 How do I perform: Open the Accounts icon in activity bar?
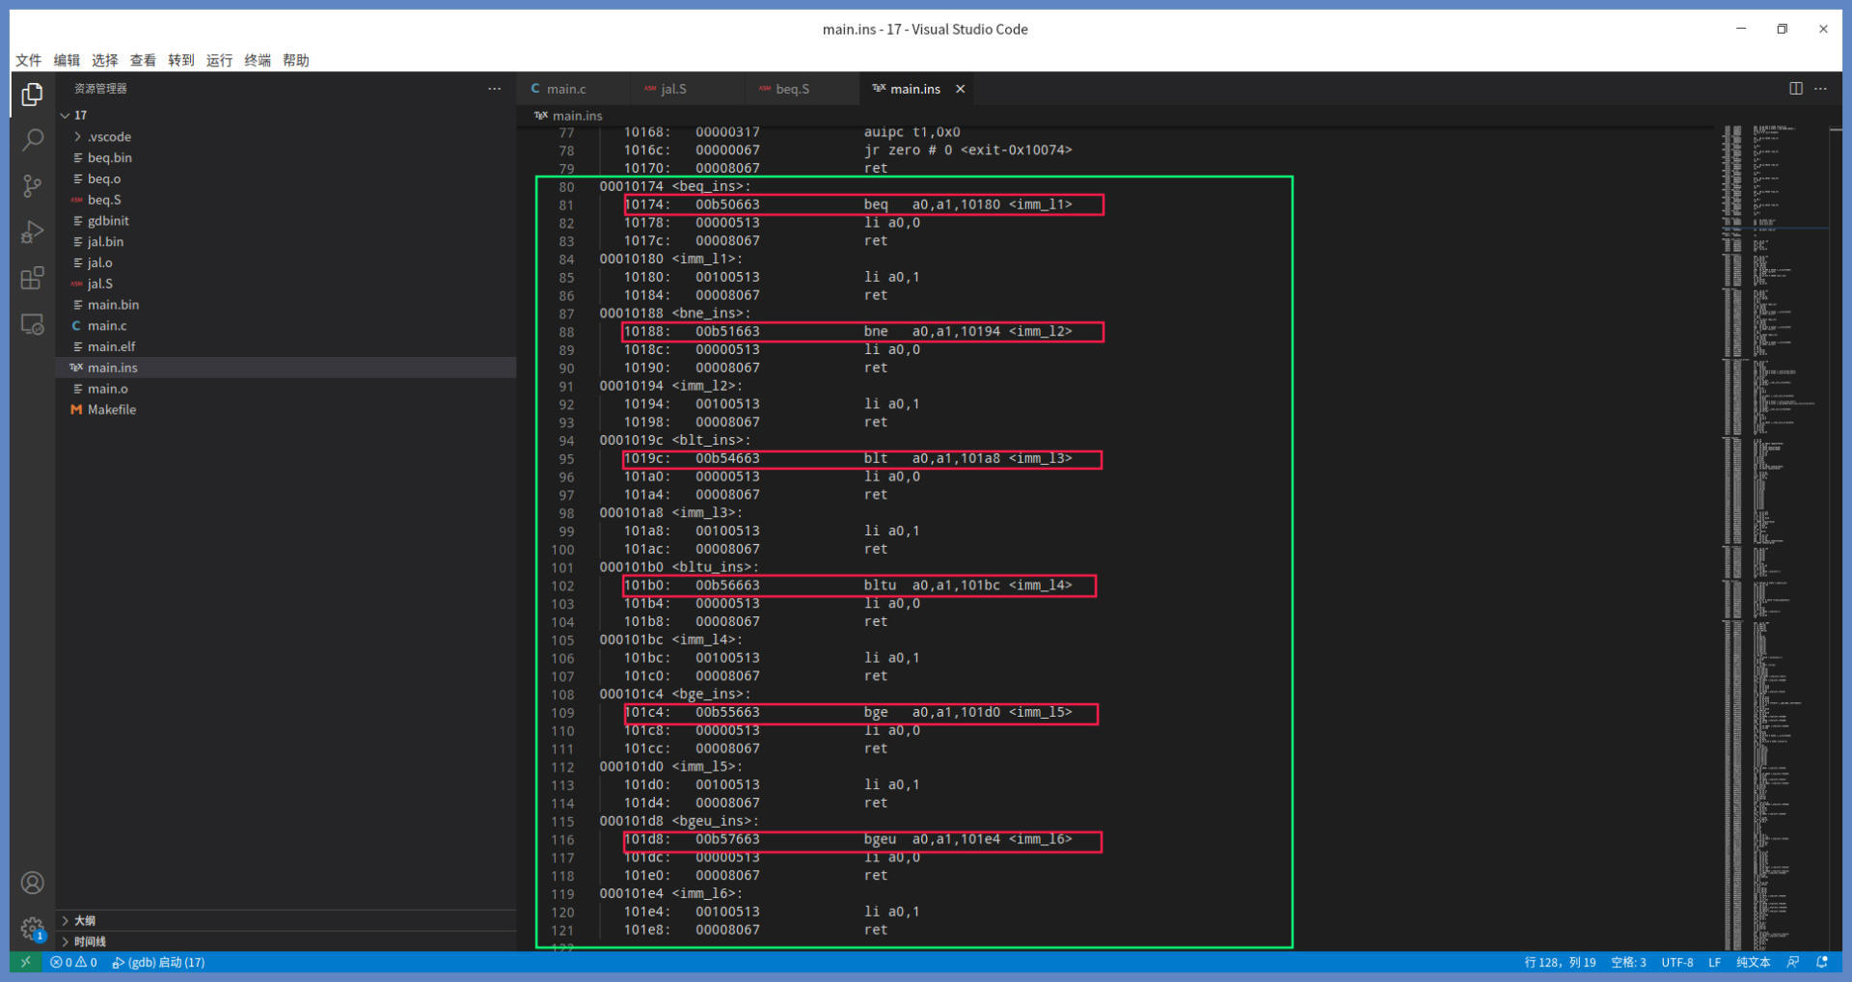pyautogui.click(x=32, y=883)
